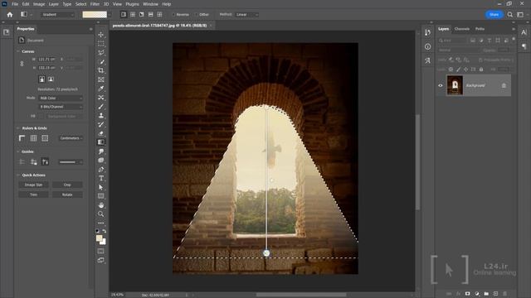Select the Hand tool
The height and width of the screenshot is (298, 531).
pos(101,205)
